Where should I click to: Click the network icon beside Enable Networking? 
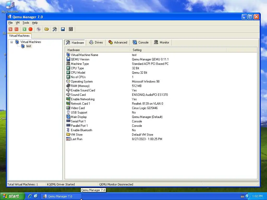coord(68,99)
